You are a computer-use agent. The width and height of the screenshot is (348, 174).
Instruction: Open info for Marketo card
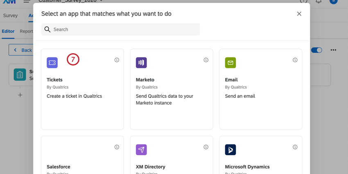[206, 60]
